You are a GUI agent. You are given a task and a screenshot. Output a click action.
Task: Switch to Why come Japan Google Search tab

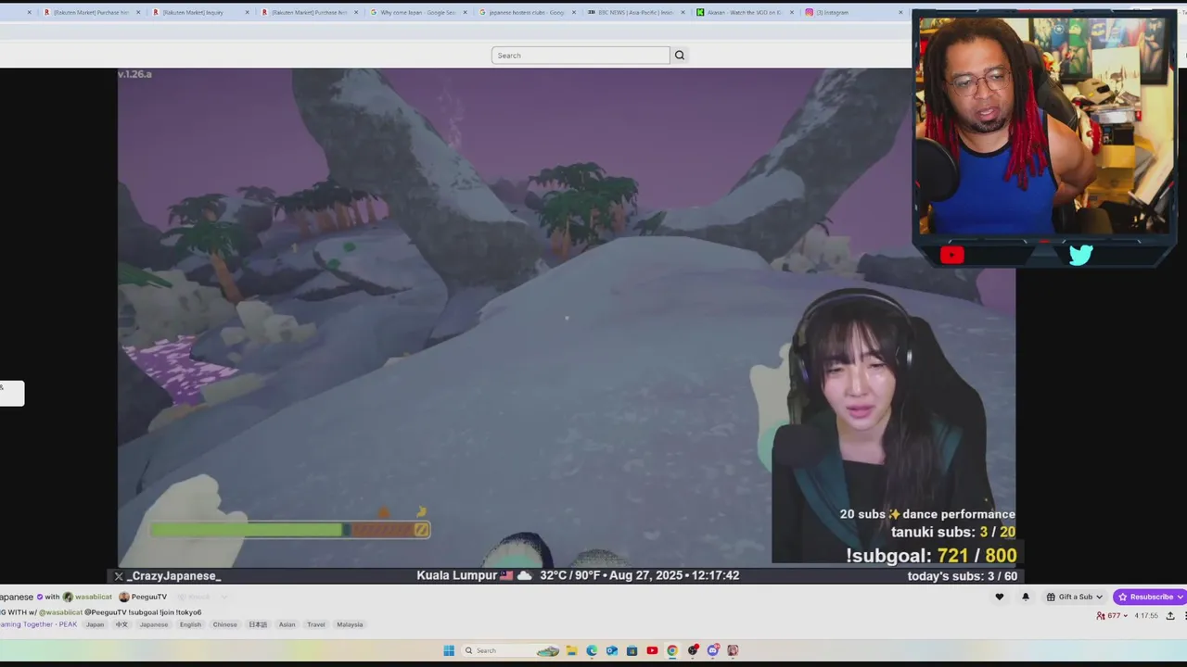pyautogui.click(x=418, y=12)
